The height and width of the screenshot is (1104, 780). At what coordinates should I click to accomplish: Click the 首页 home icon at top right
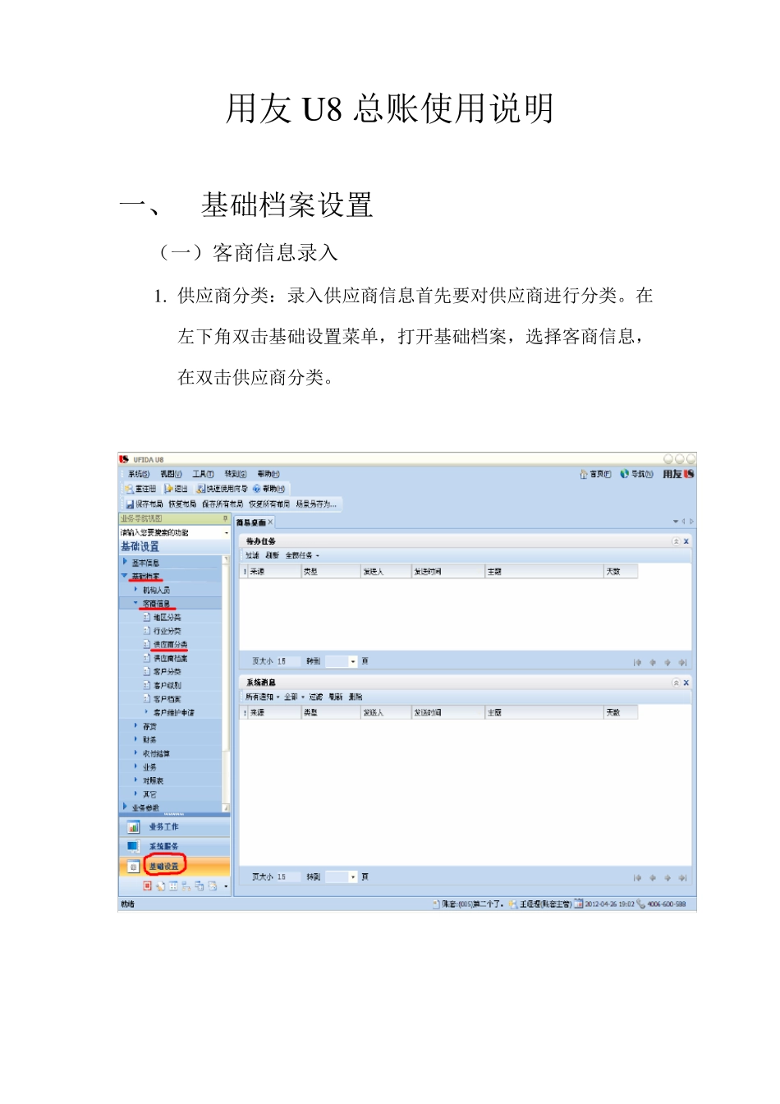tap(584, 474)
